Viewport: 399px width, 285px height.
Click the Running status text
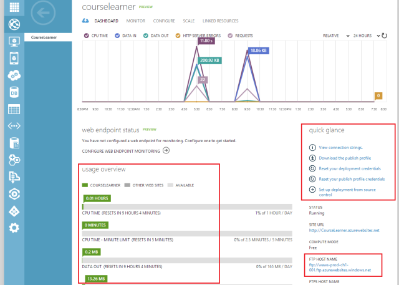click(317, 213)
